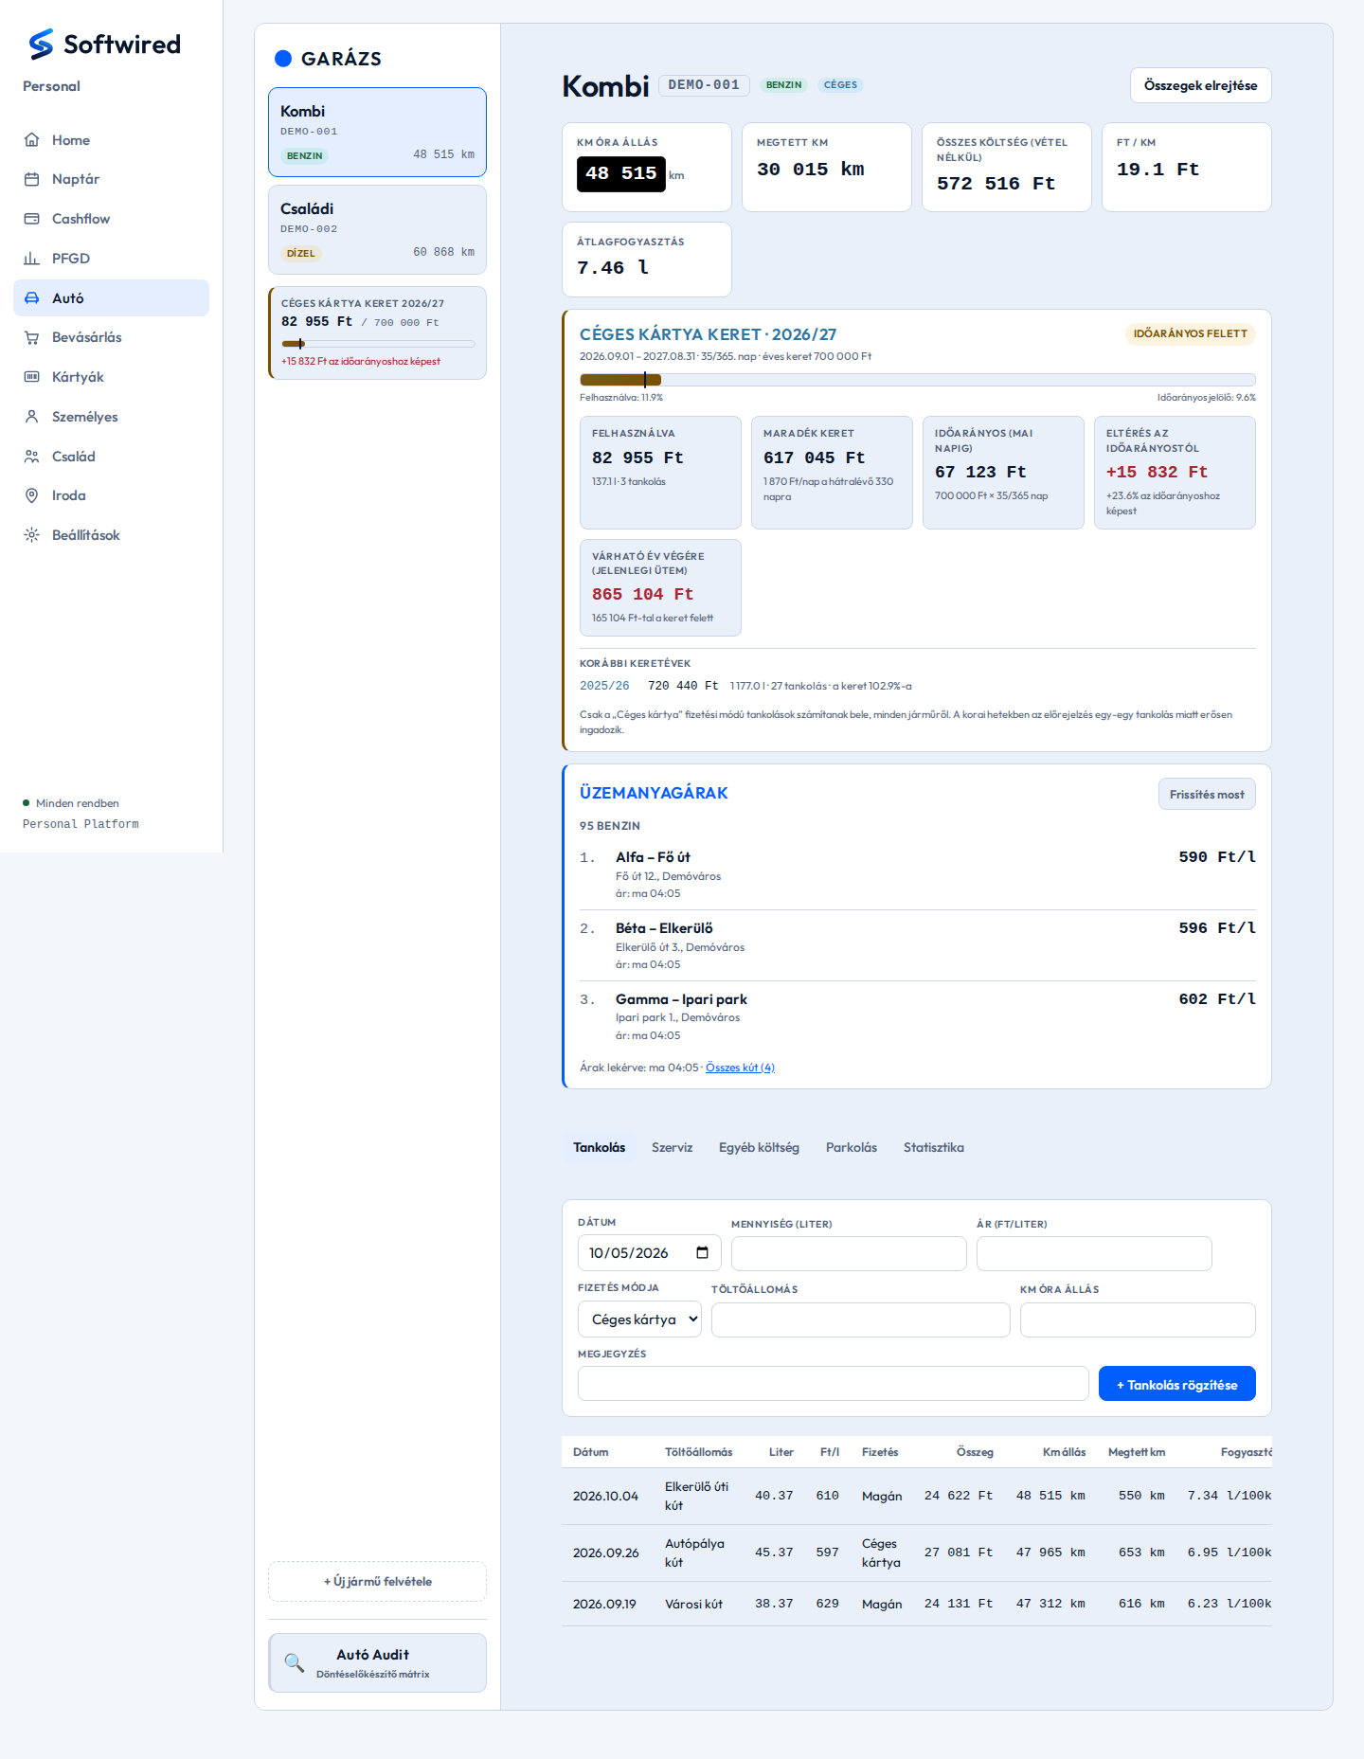Click the sidebar card keret mini progress bar
Viewport: 1364px width, 1759px height.
[378, 344]
